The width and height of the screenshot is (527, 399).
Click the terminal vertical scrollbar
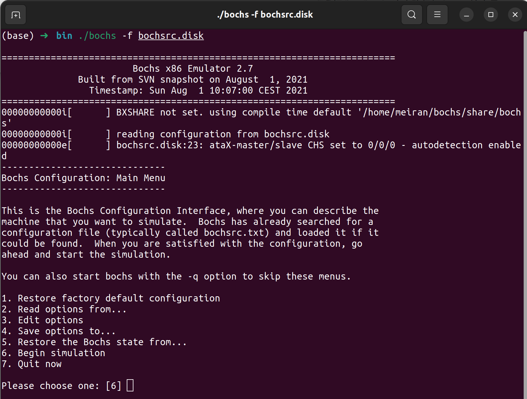[525, 182]
